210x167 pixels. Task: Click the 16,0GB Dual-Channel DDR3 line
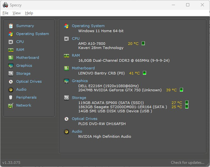tap(124, 60)
